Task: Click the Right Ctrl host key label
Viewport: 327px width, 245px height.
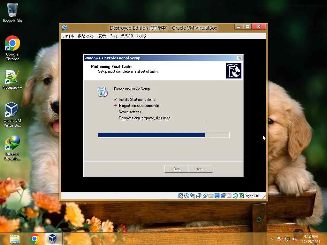Action: pos(252,196)
